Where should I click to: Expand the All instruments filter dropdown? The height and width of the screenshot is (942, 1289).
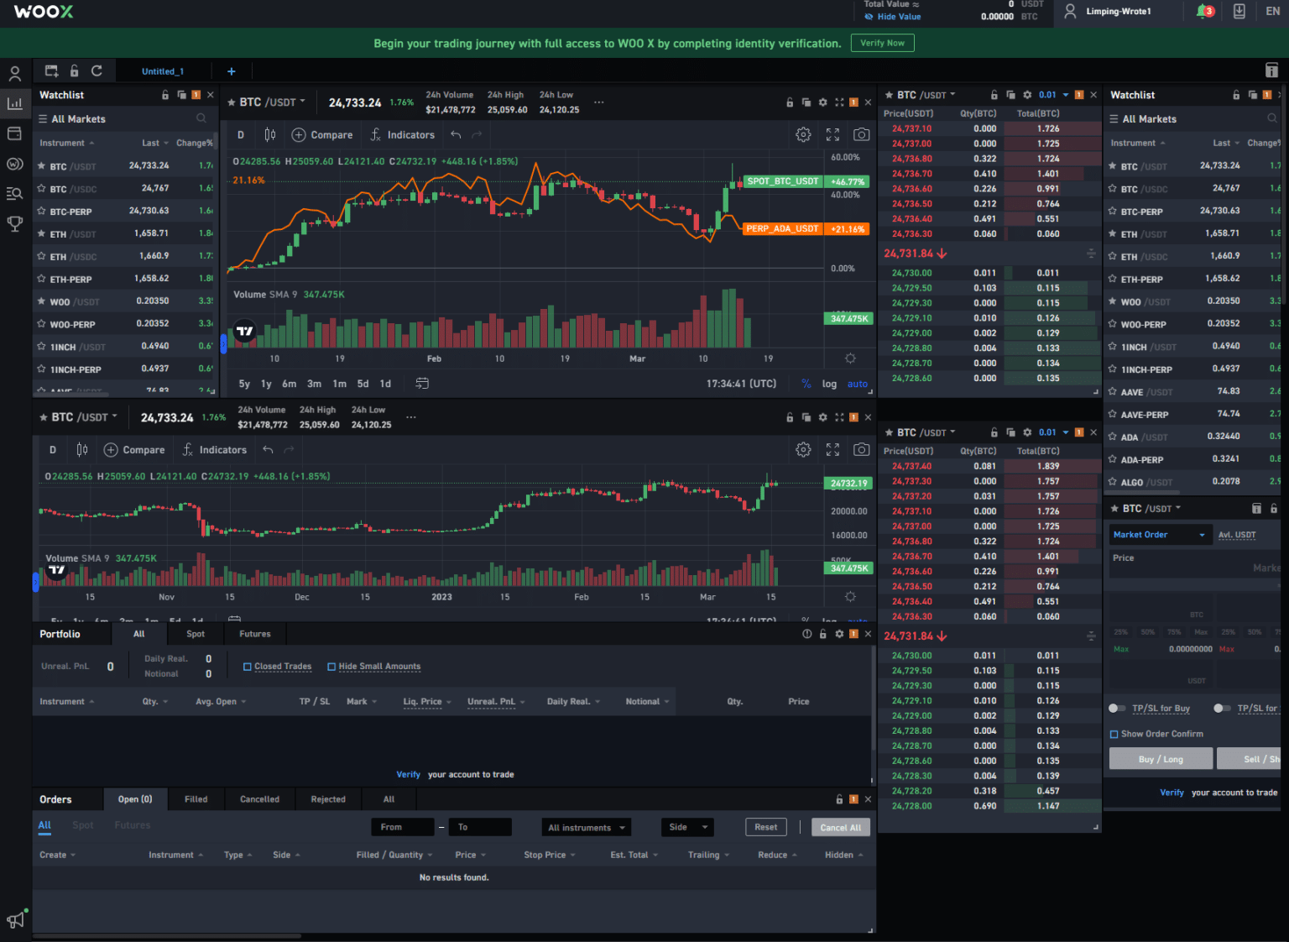[587, 828]
